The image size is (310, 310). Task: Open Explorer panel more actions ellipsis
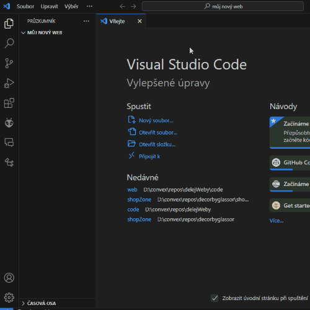point(86,21)
